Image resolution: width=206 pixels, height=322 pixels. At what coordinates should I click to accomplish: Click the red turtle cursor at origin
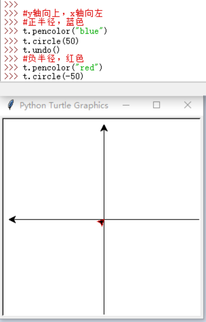(x=101, y=222)
